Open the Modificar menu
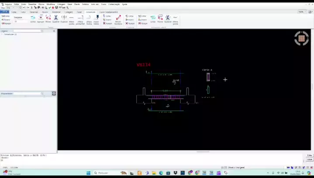The image size is (314, 178). tap(51, 4)
